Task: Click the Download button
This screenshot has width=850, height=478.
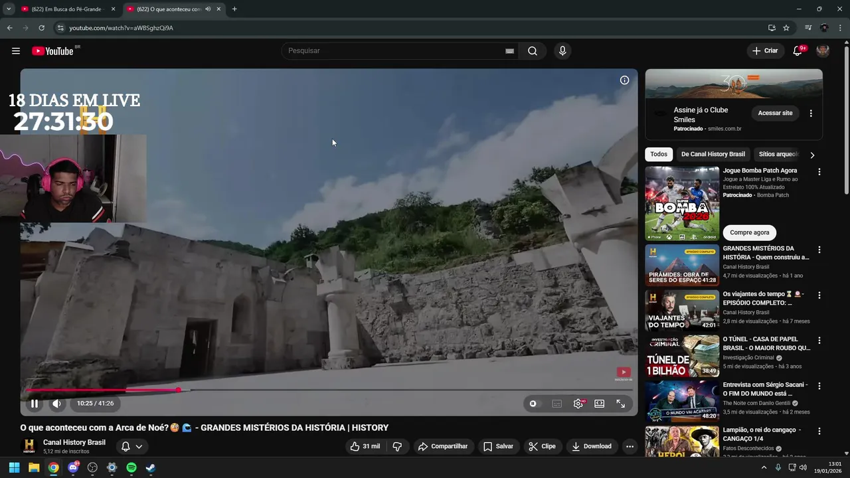Action: (591, 446)
